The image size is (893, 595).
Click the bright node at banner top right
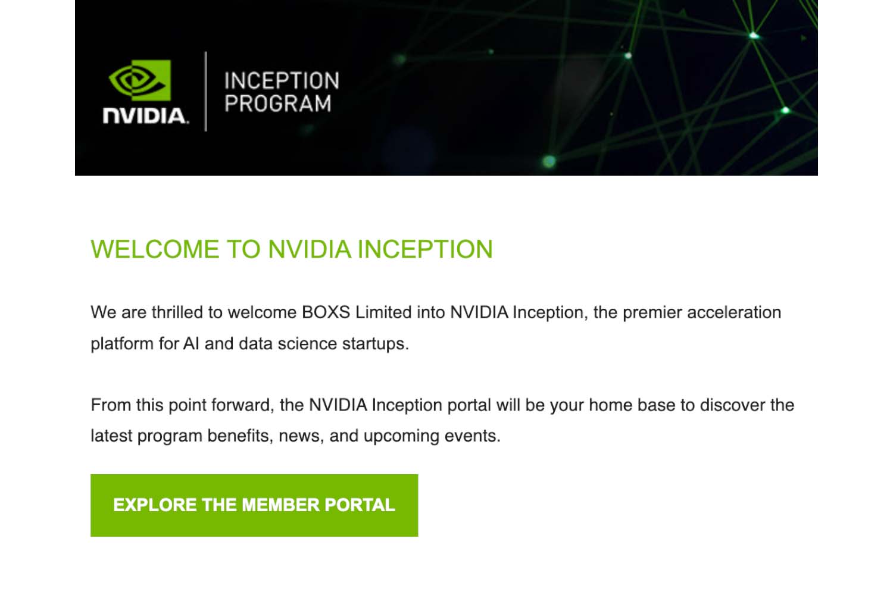click(x=754, y=36)
